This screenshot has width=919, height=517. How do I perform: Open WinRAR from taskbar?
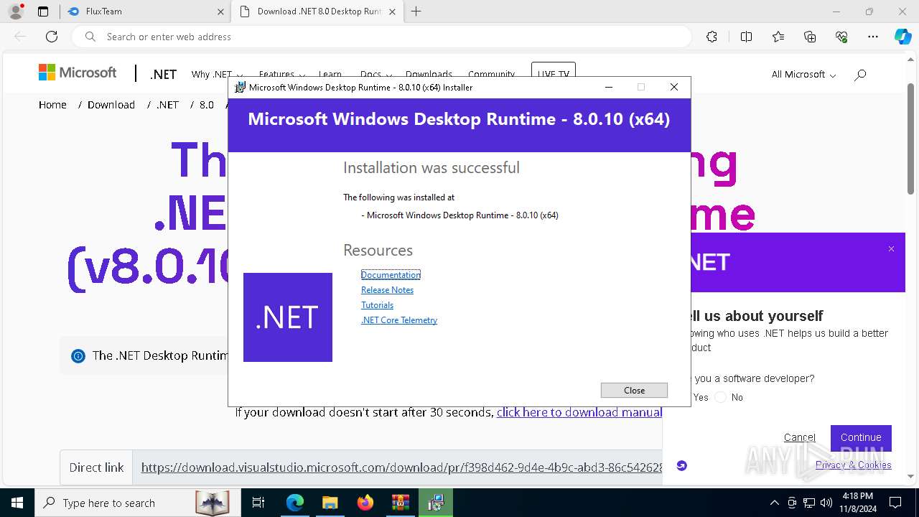pos(400,503)
